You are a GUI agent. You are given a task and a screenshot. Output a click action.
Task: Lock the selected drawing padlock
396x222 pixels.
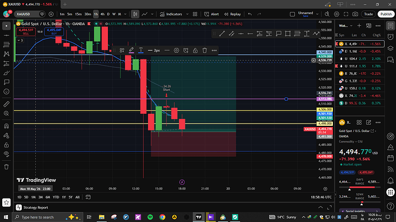pos(195,50)
